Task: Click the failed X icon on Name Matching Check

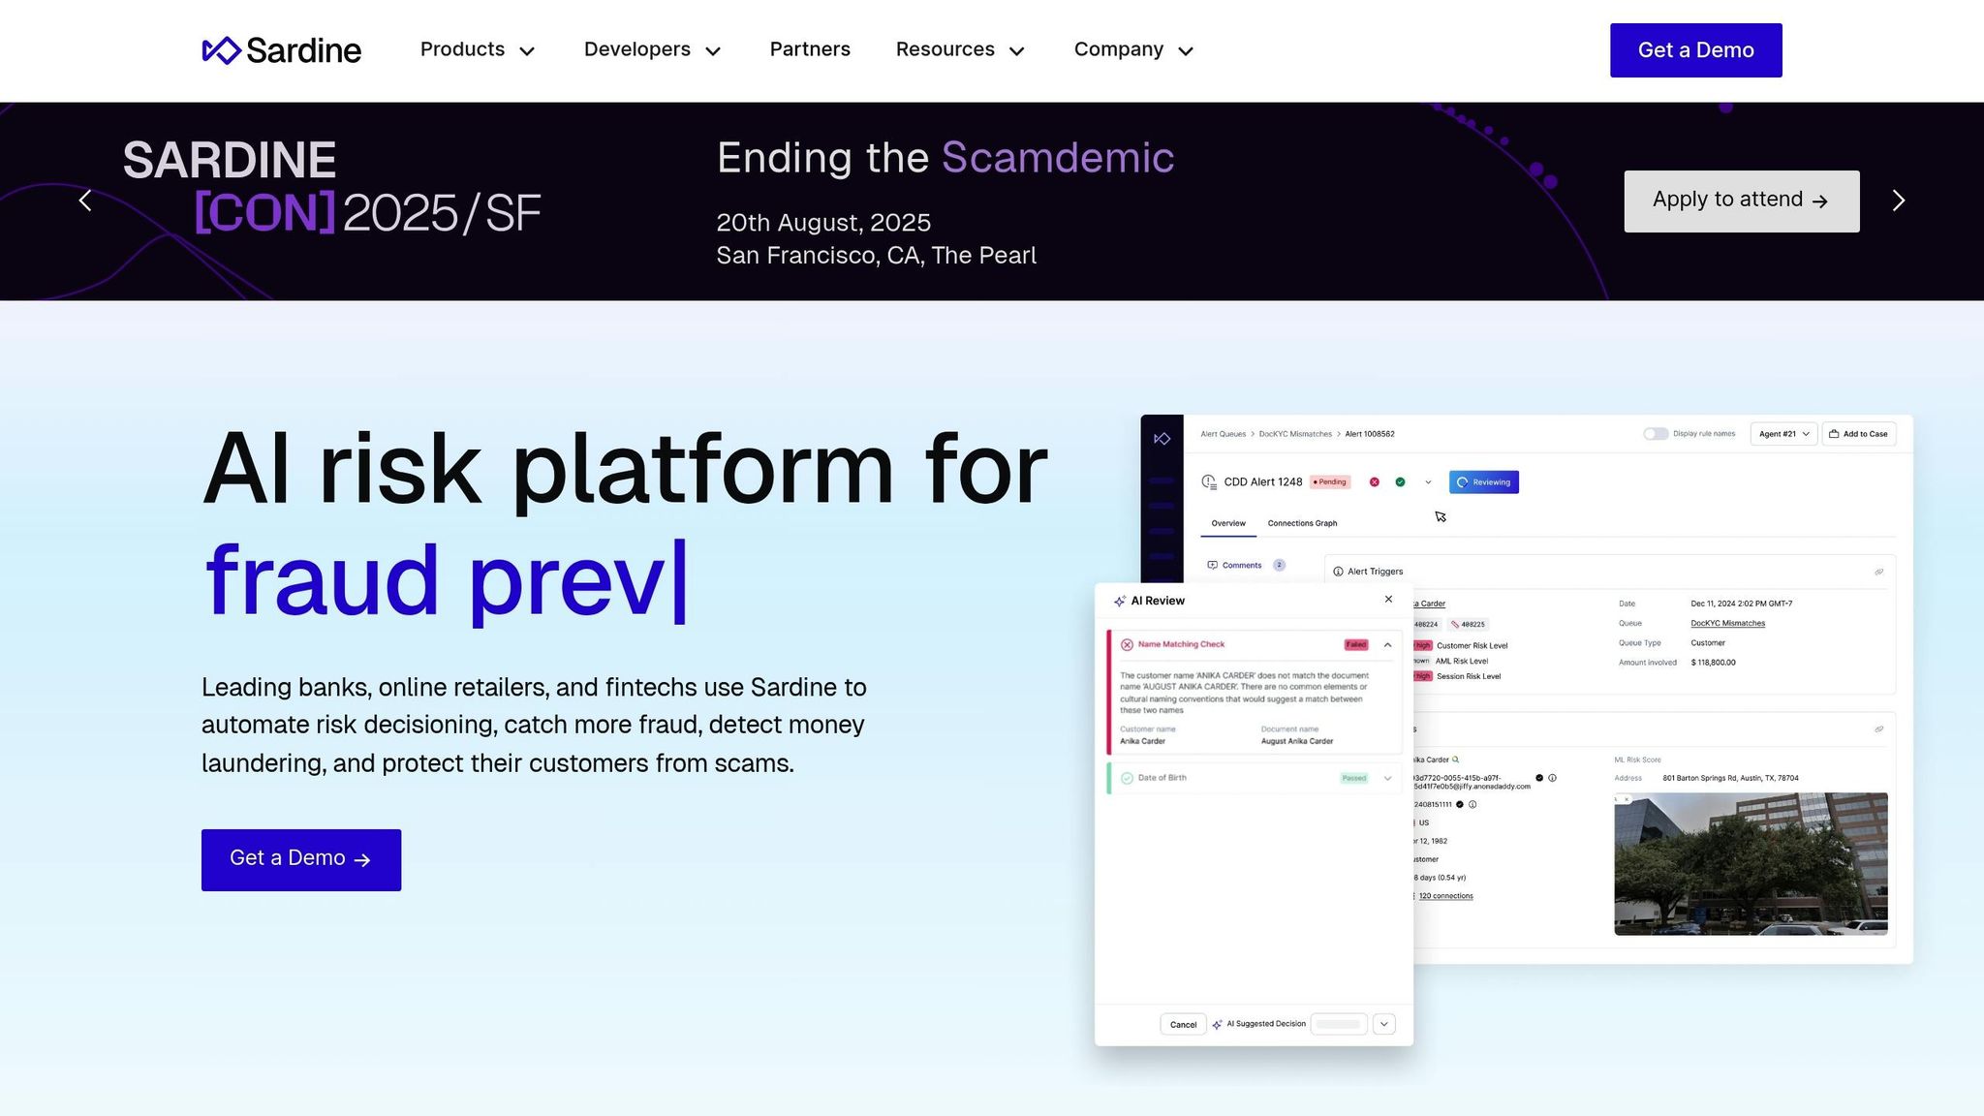Action: (1127, 644)
